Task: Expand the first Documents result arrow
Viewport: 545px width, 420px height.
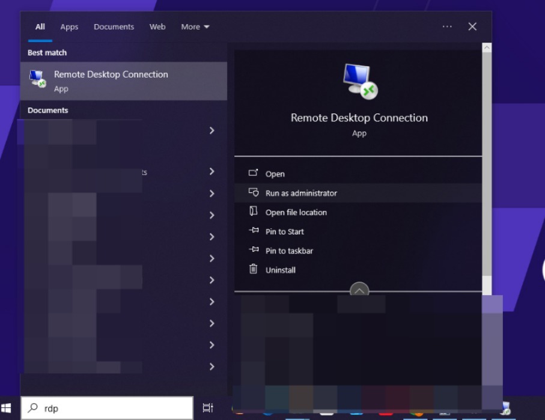Action: coord(212,130)
